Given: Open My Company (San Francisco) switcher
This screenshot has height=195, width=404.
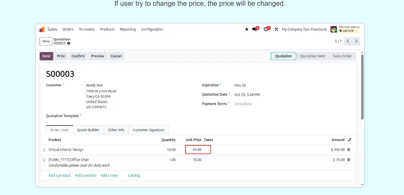Looking at the screenshot, I should point(304,29).
